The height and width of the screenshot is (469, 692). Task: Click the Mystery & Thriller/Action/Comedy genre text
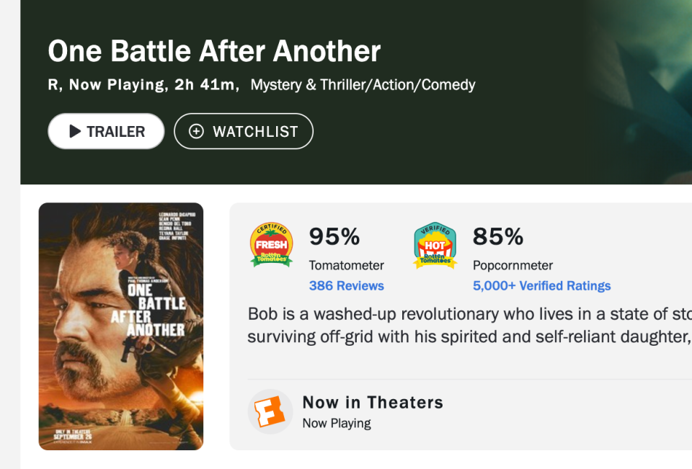tap(363, 85)
